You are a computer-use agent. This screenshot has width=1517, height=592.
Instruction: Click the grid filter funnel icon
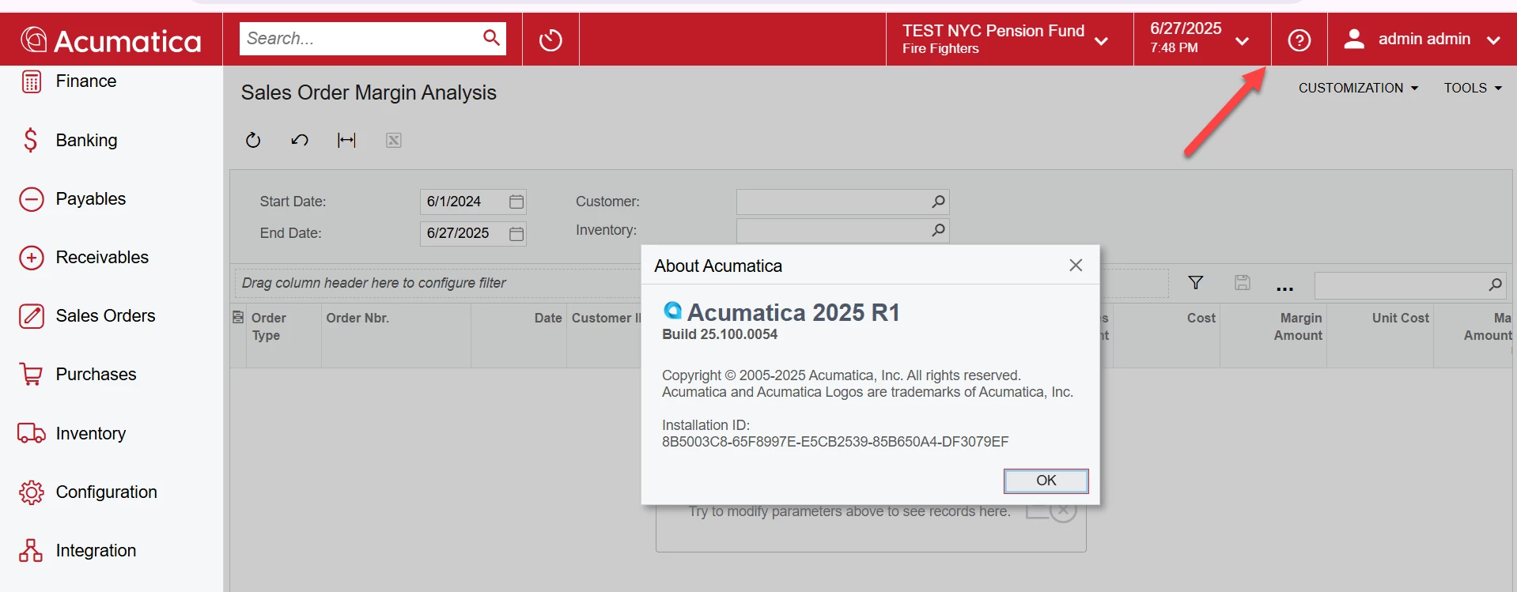pos(1196,282)
